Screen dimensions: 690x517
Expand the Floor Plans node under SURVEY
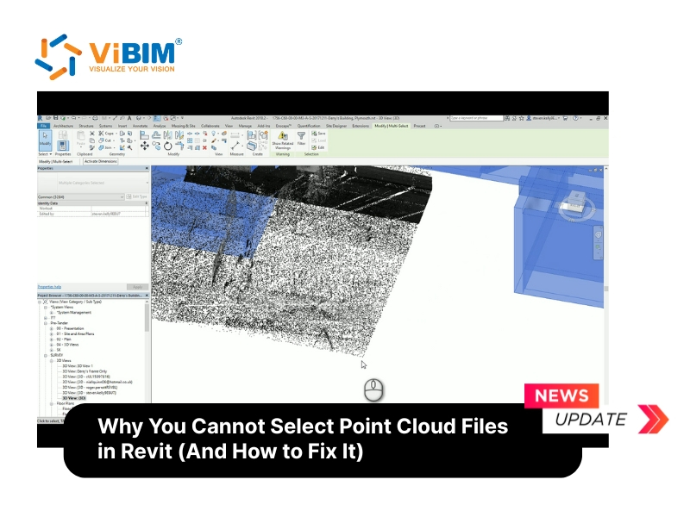52,403
